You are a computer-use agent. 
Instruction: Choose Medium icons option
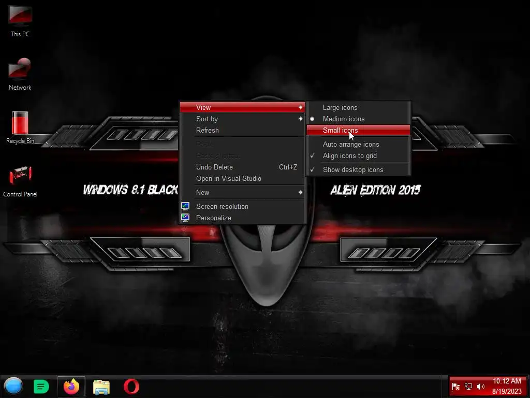tap(359, 119)
